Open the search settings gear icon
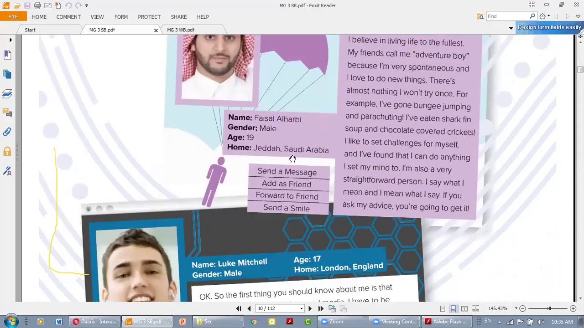 pyautogui.click(x=542, y=16)
